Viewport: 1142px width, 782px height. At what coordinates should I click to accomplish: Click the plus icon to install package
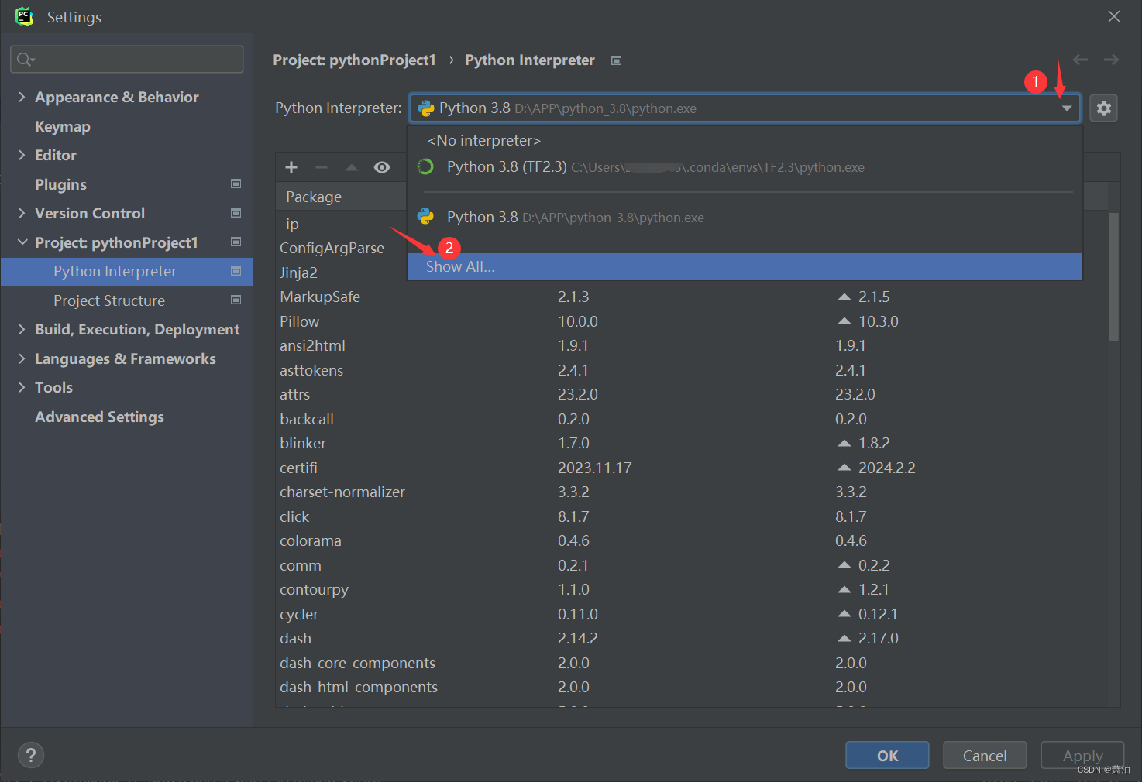[291, 167]
